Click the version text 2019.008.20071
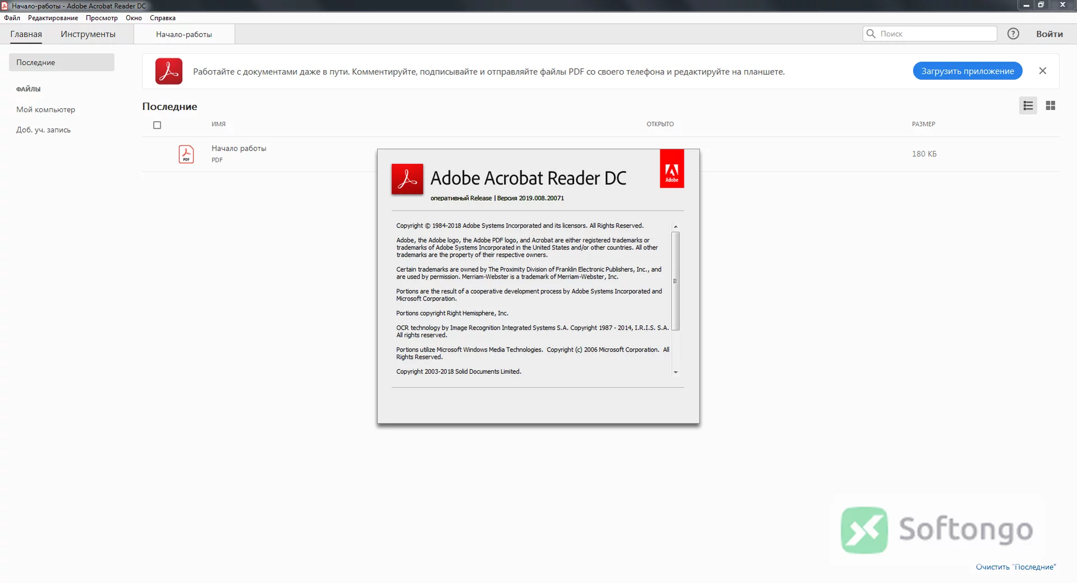Screen dimensions: 1077x583 pyautogui.click(x=541, y=198)
